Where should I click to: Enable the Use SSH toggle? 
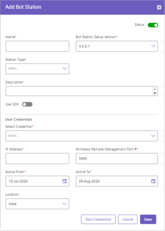click(27, 104)
